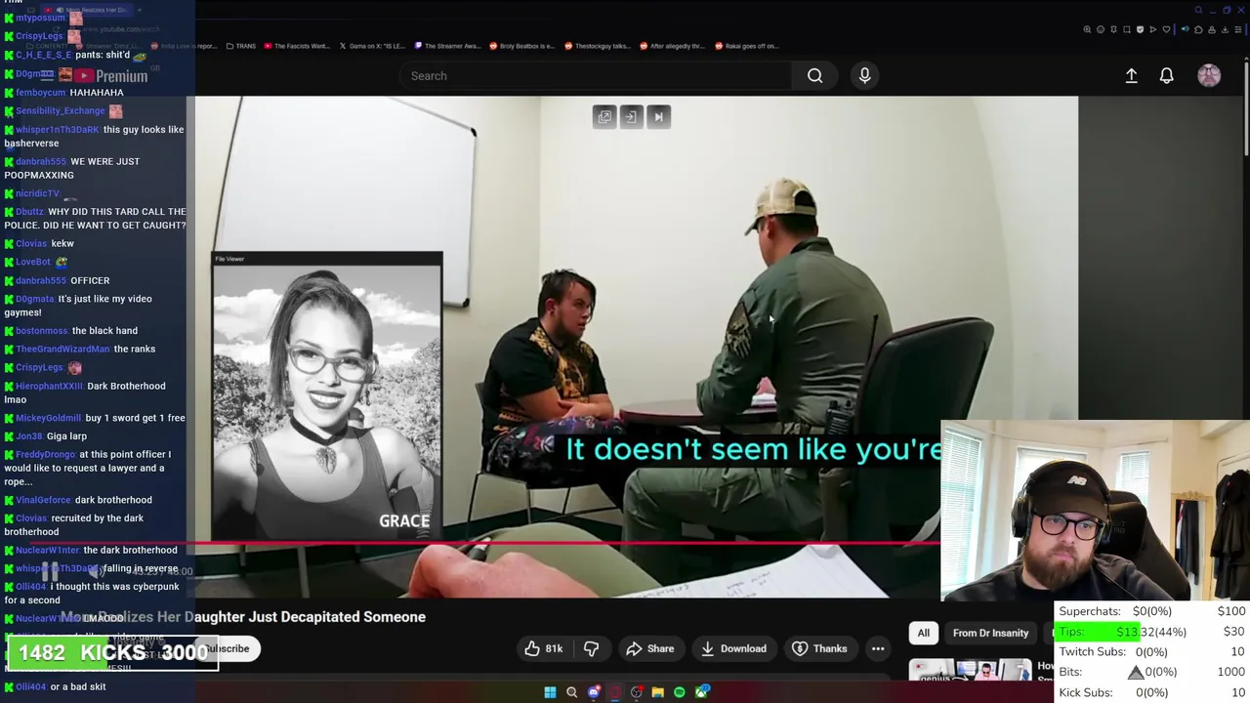Open the Windows Start menu
This screenshot has width=1250, height=703.
pos(550,692)
